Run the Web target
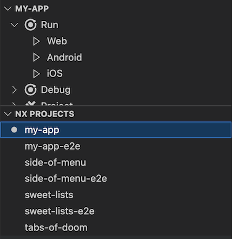Screen dimensions: 232x239 coord(57,41)
